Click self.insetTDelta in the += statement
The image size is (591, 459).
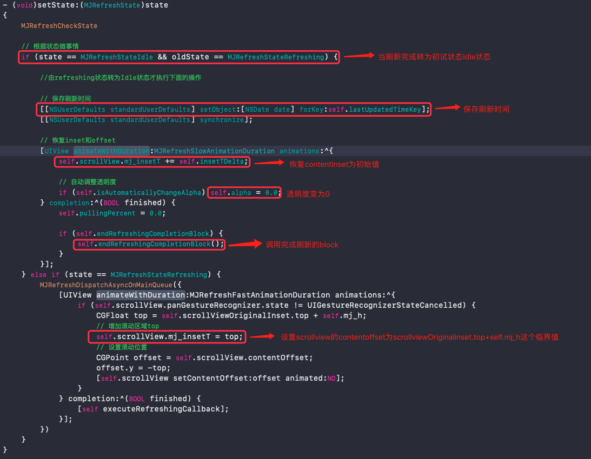[211, 161]
